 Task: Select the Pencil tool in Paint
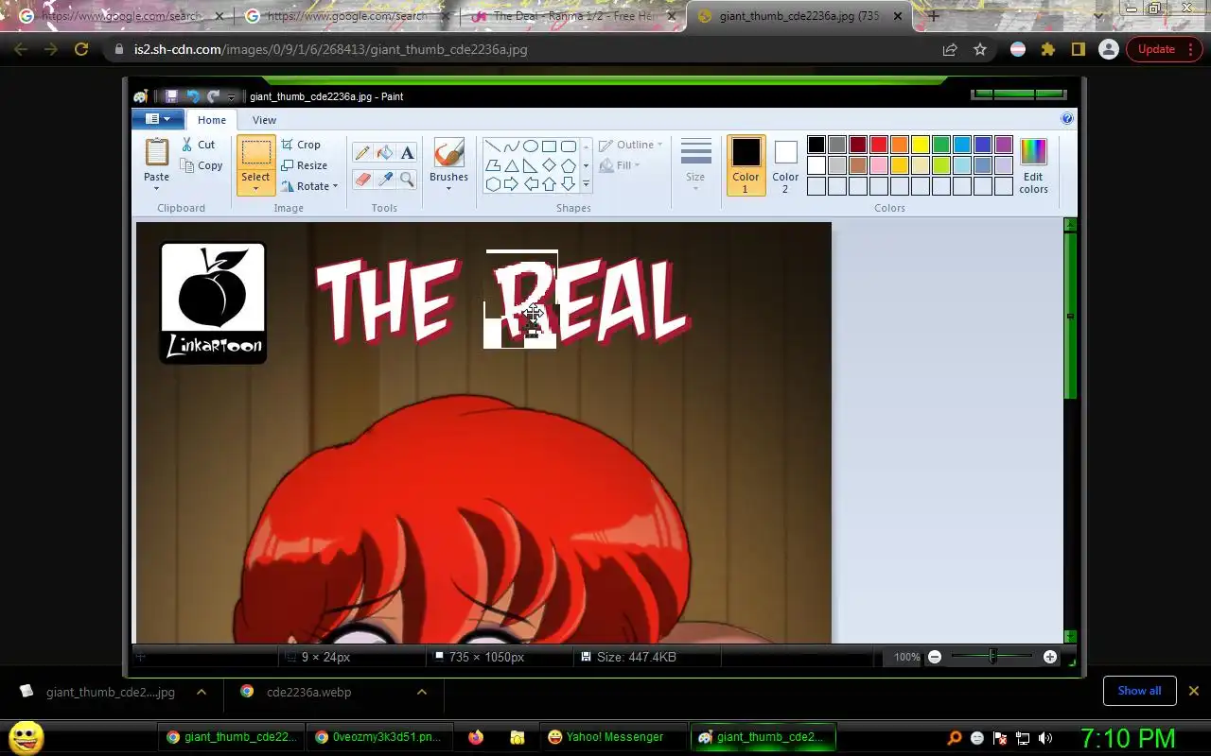point(361,153)
